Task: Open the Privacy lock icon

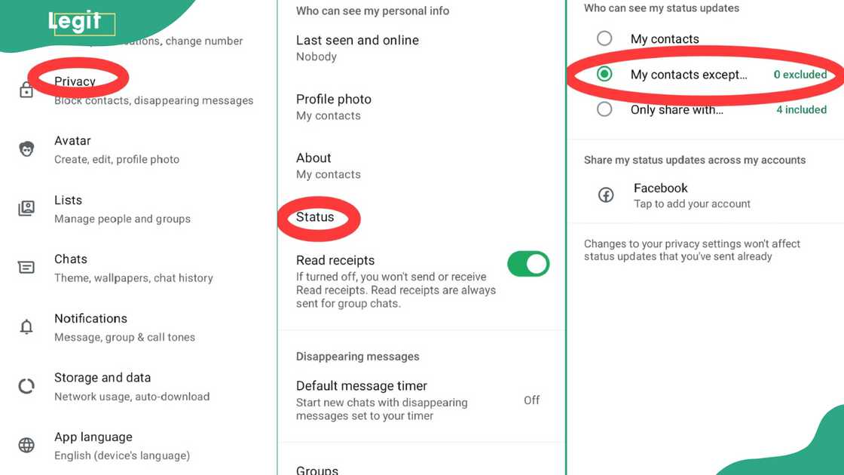Action: click(x=26, y=90)
